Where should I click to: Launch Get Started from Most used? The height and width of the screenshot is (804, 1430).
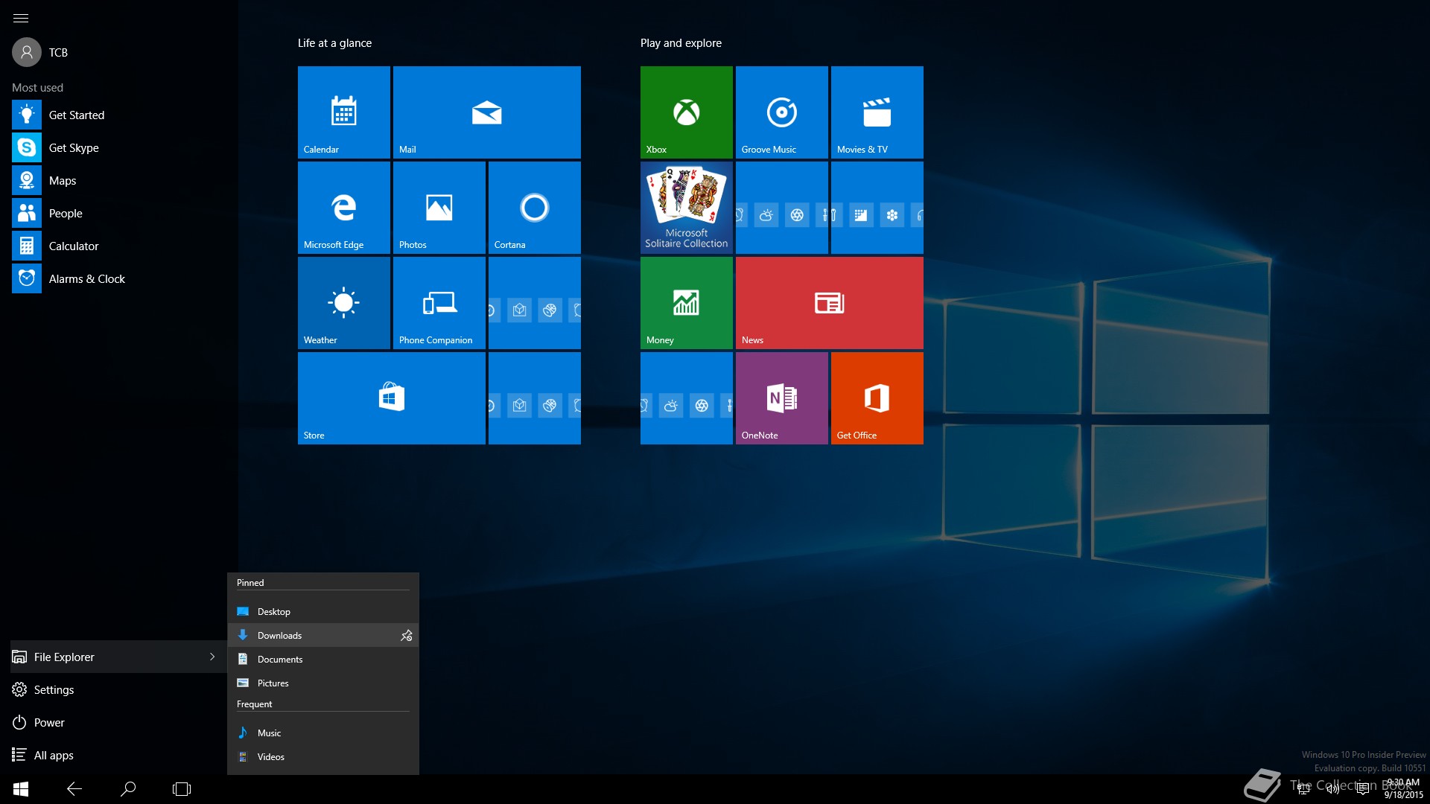click(119, 115)
